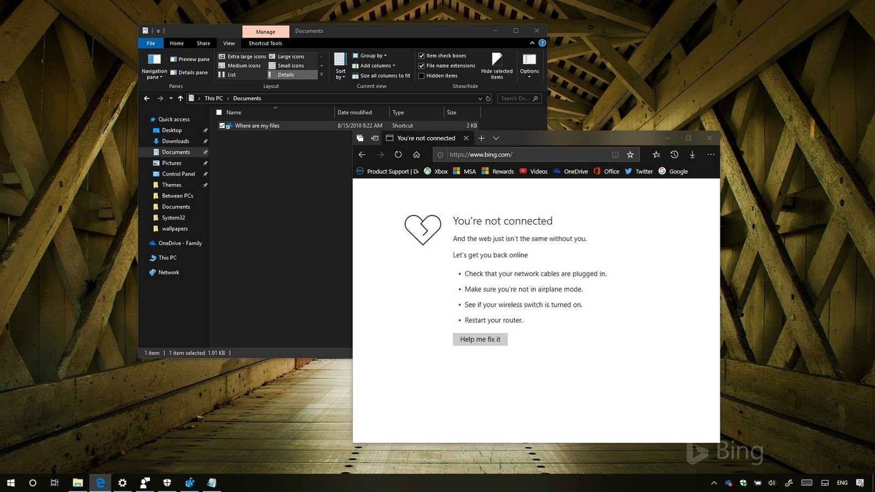The height and width of the screenshot is (492, 875).
Task: Open Windows Start menu
Action: (11, 483)
